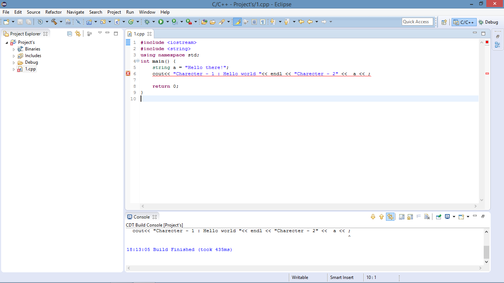Click the Open Perspective icon

[x=444, y=22]
